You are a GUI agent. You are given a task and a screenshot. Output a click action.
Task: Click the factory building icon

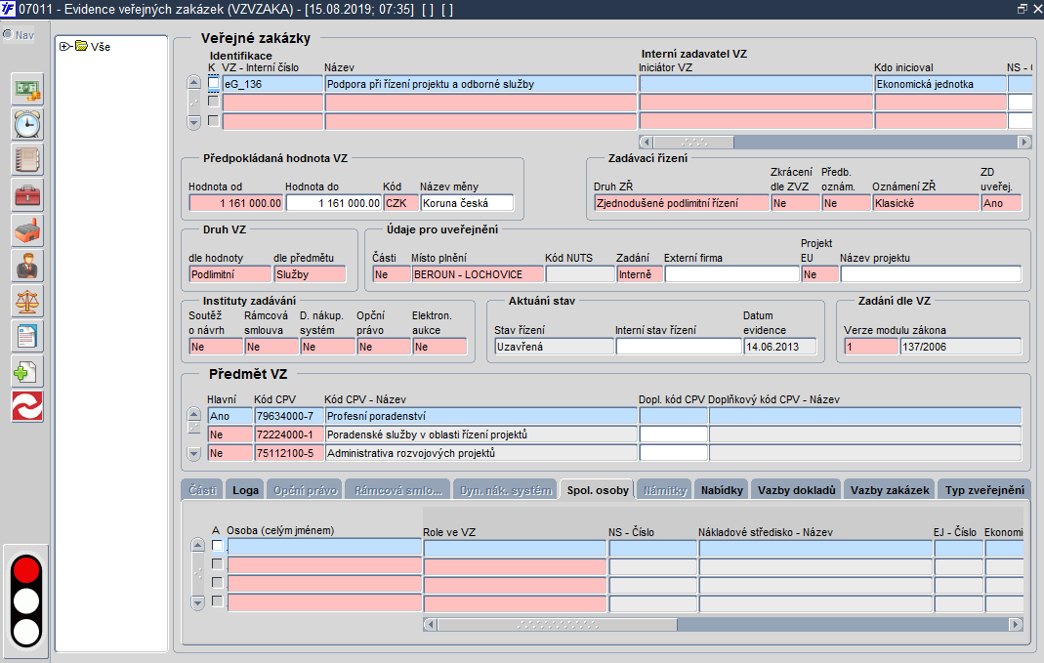(27, 231)
